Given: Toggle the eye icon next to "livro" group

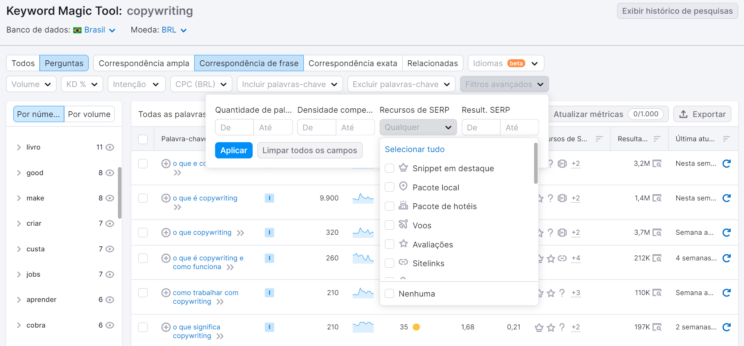Looking at the screenshot, I should 110,147.
